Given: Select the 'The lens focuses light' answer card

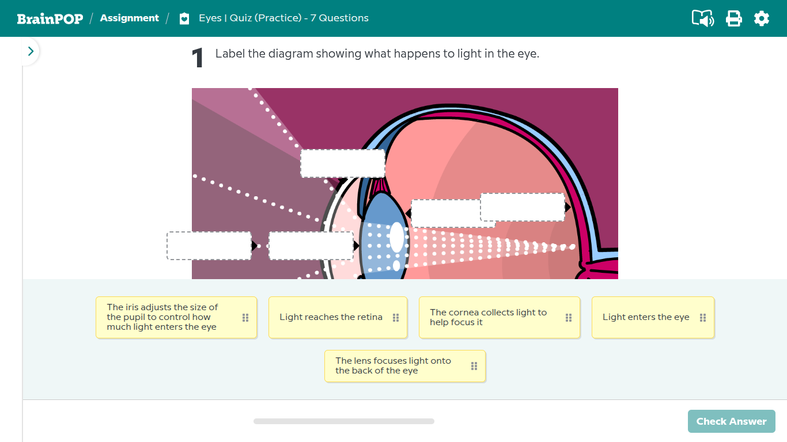Looking at the screenshot, I should pos(398,365).
